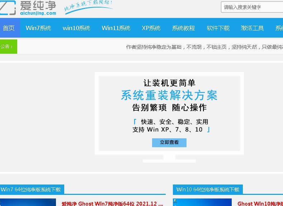Open the Win7 64位纯净版系统下载 section heading

click(31, 190)
